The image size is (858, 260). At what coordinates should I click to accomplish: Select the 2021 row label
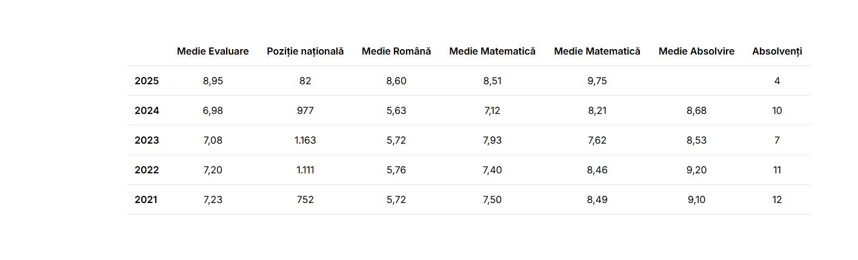146,200
